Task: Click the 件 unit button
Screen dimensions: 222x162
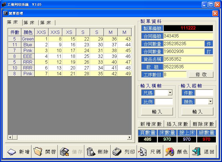Action: point(209,44)
